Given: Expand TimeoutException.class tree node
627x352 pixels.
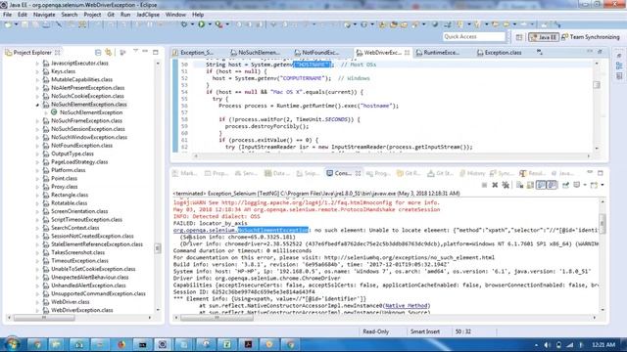Looking at the screenshot, I should coord(37,261).
